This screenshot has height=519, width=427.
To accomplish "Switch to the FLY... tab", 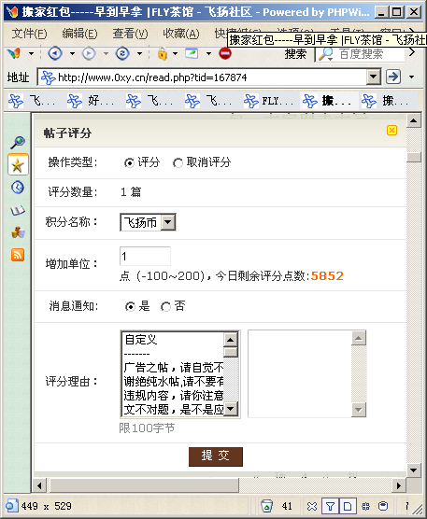I will tap(269, 101).
